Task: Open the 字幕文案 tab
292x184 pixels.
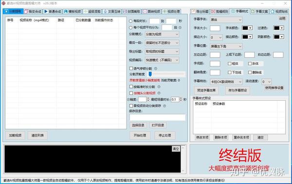Action: tap(259, 12)
